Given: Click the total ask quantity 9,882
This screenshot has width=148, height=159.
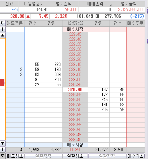Looking at the screenshot, I should pyautogui.click(x=55, y=150).
